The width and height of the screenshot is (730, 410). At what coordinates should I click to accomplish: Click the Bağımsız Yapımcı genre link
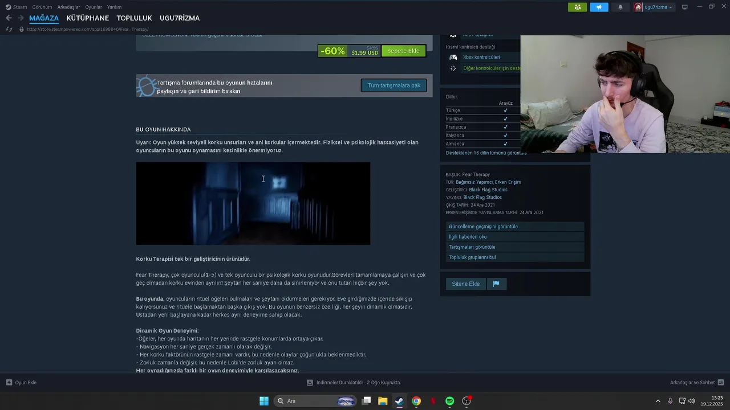pos(474,182)
